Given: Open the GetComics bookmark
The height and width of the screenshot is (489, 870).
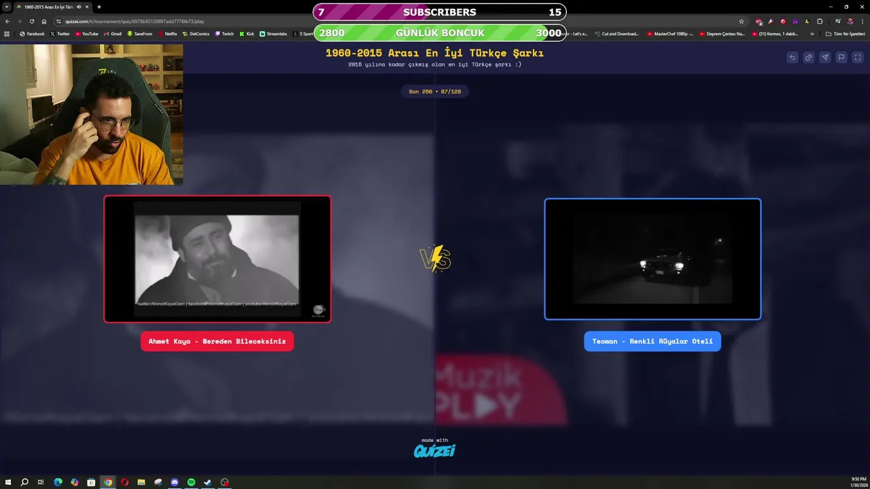Looking at the screenshot, I should click(196, 33).
